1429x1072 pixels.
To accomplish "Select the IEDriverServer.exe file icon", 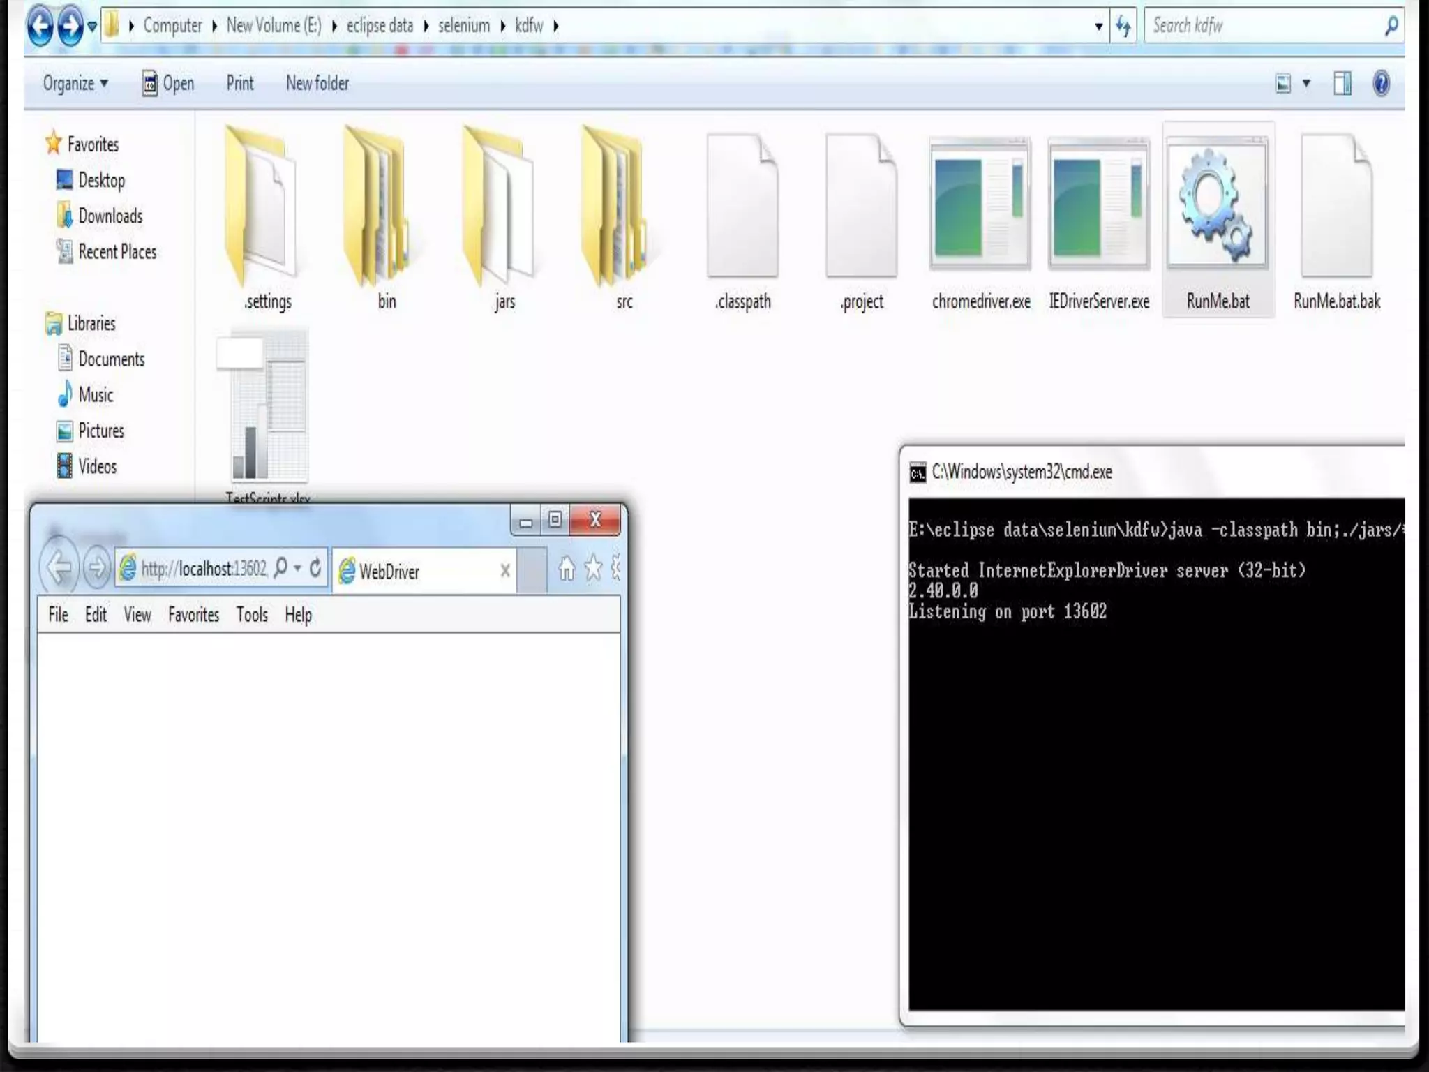I will [x=1098, y=206].
